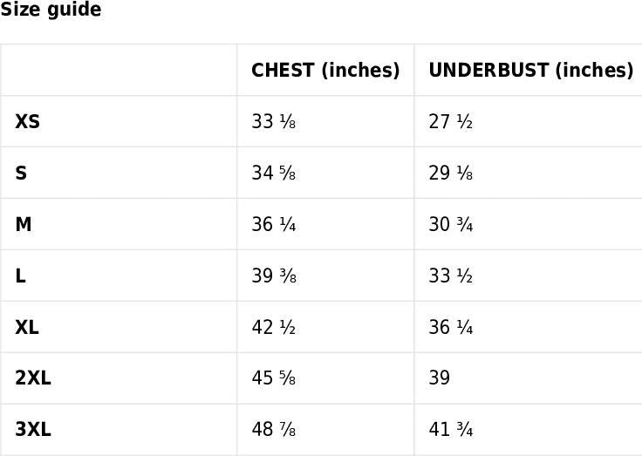Click the M size row label
642x456 pixels.
[24, 225]
